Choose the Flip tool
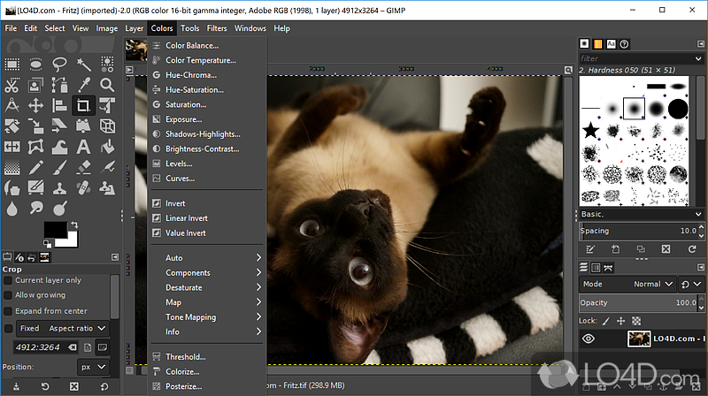The image size is (708, 396). click(12, 147)
